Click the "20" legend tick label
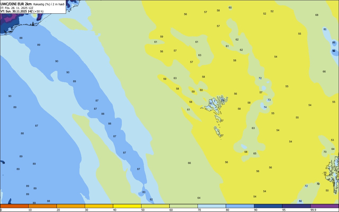The width and height of the screenshot is (339, 212). click(x=58, y=210)
